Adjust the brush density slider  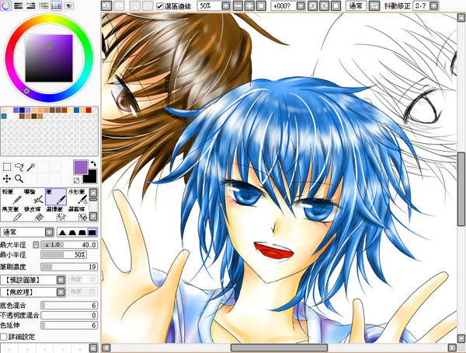click(69, 267)
